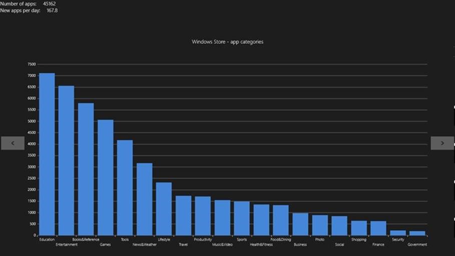The height and width of the screenshot is (256, 455).
Task: Go to next chart with right arrow
Action: pos(442,143)
